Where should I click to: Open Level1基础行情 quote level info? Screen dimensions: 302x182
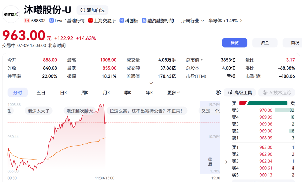67,21
